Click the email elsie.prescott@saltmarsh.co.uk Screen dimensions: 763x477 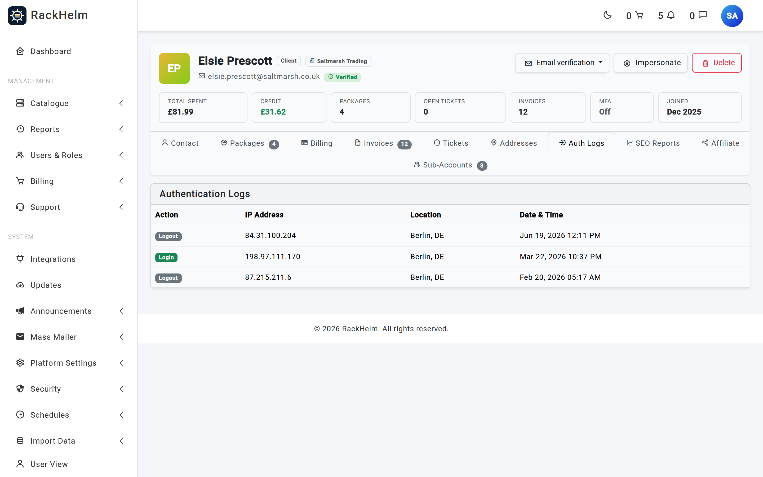point(264,77)
